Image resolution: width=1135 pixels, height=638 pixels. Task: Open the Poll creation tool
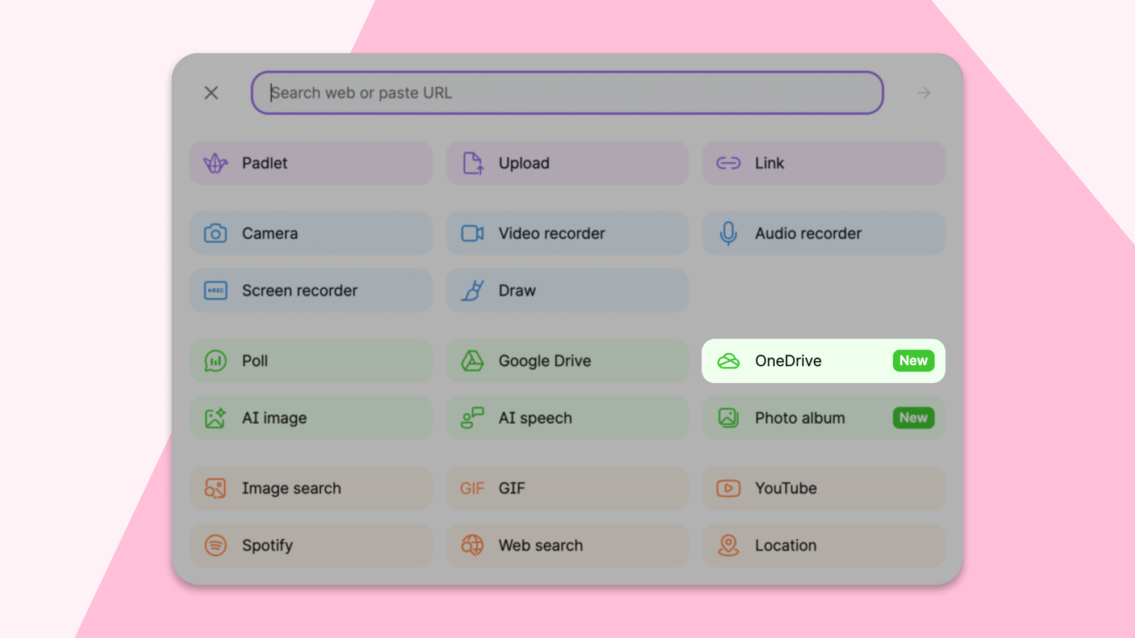(x=216, y=361)
